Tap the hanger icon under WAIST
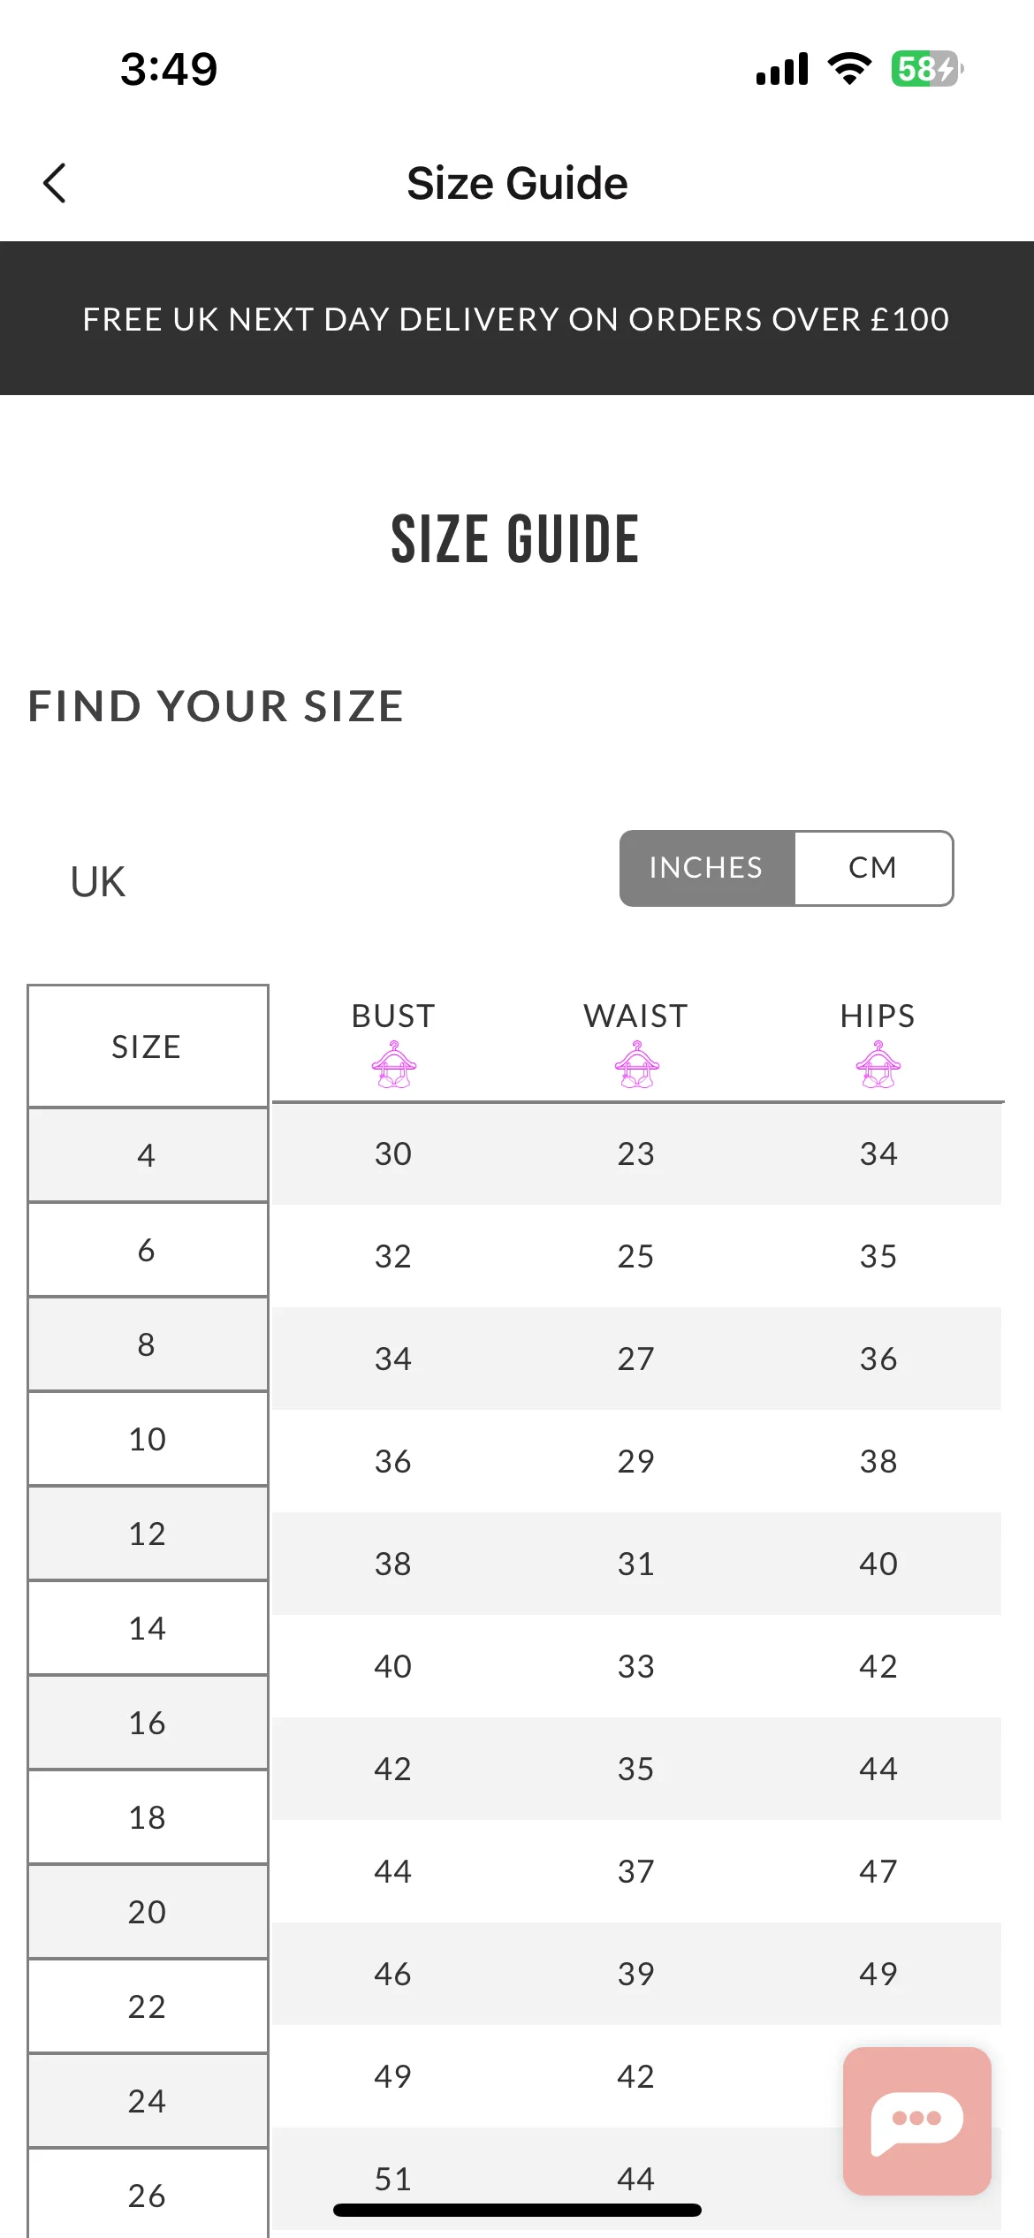This screenshot has height=2238, width=1034. point(635,1064)
